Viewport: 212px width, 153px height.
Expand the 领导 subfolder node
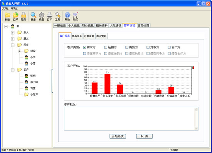click(20, 51)
